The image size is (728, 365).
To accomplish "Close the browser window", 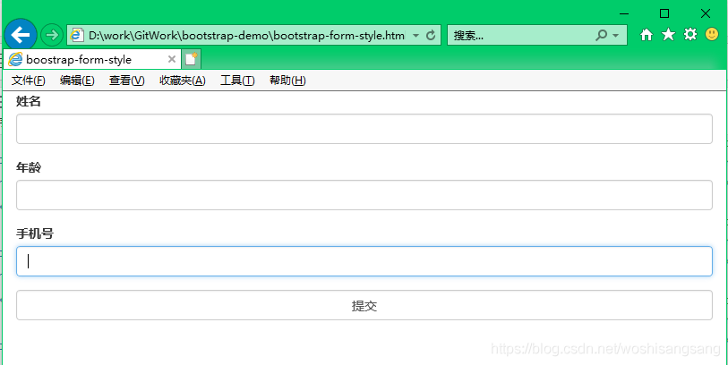I will pyautogui.click(x=706, y=13).
